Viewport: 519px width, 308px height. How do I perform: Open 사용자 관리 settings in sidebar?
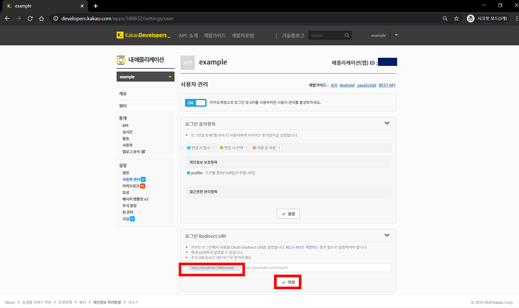pos(131,179)
